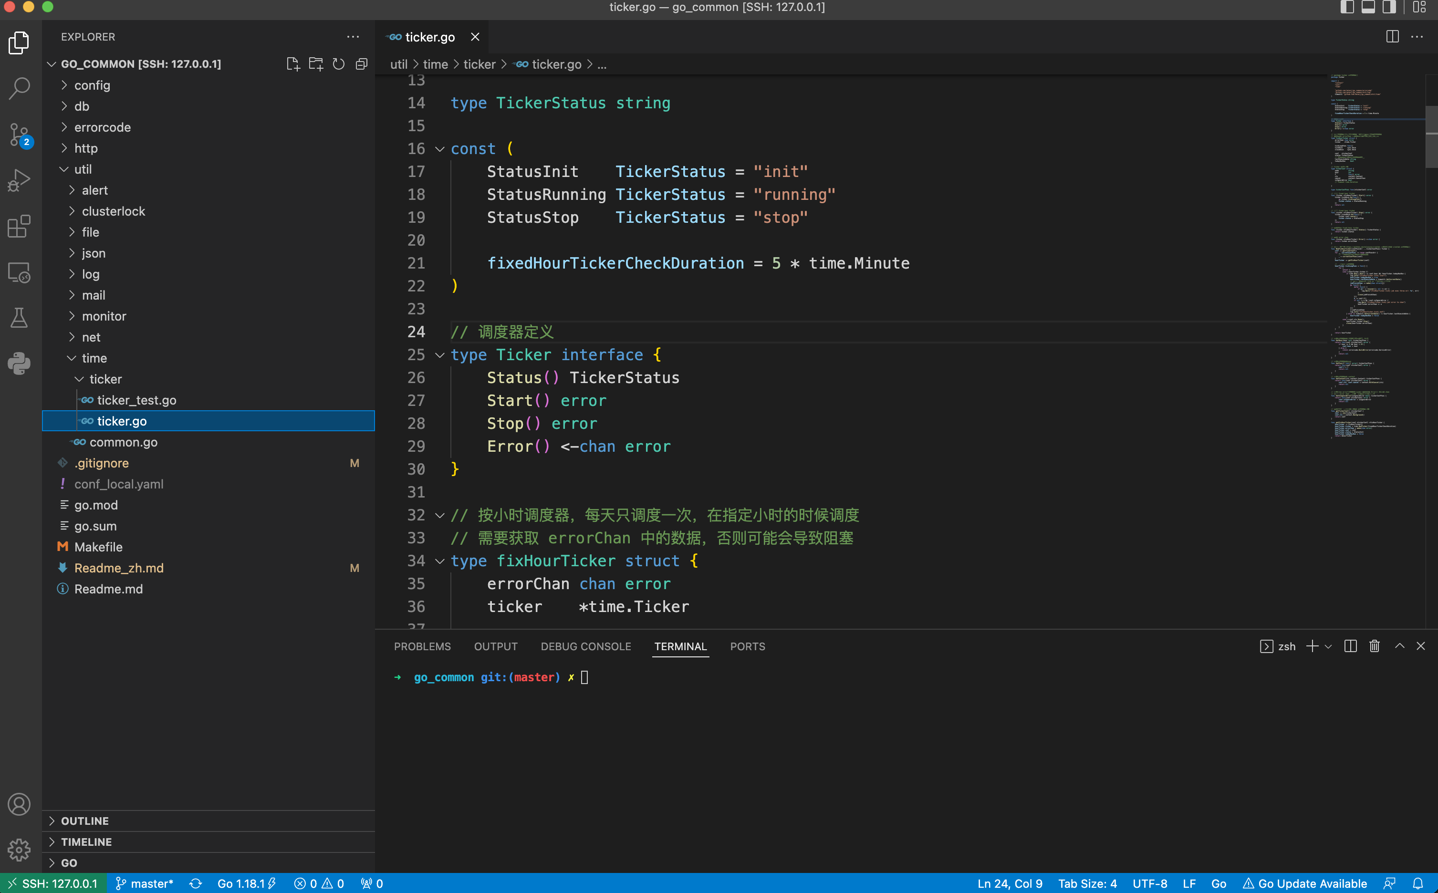
Task: Click SSH: 127.0.0.1 remote indicator
Action: [53, 883]
